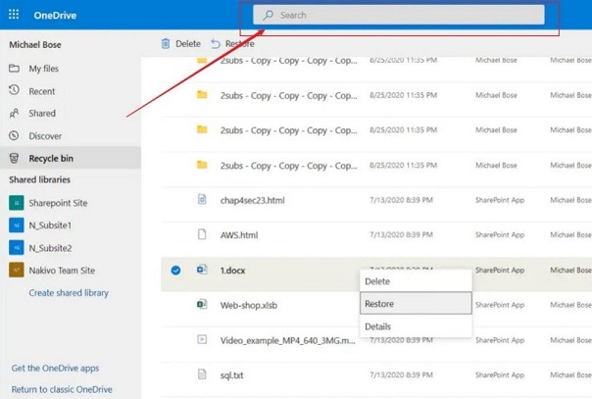The width and height of the screenshot is (592, 399).
Task: Click the OneDrive title
Action: [x=55, y=15]
